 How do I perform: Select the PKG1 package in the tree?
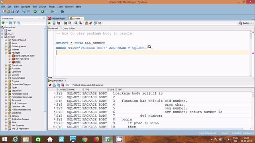coord(18,62)
